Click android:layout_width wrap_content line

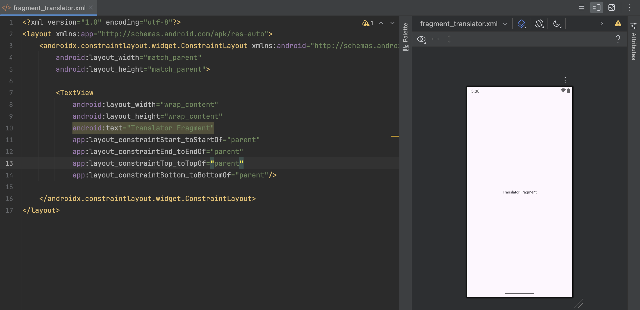145,104
